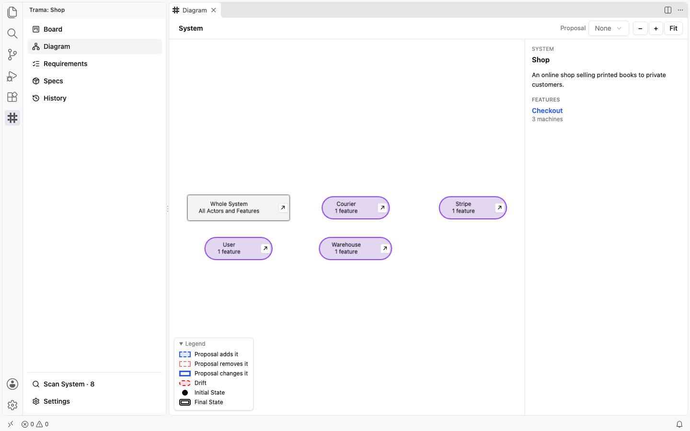The height and width of the screenshot is (431, 690).
Task: Click the '3 machines' text under Checkout
Action: click(547, 119)
